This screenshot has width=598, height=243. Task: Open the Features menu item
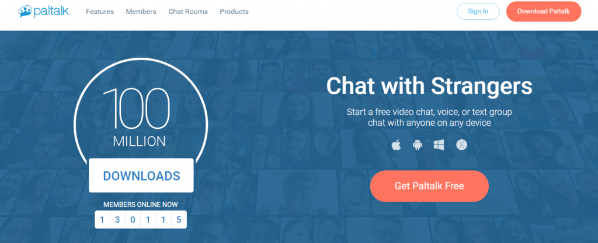[x=100, y=12]
